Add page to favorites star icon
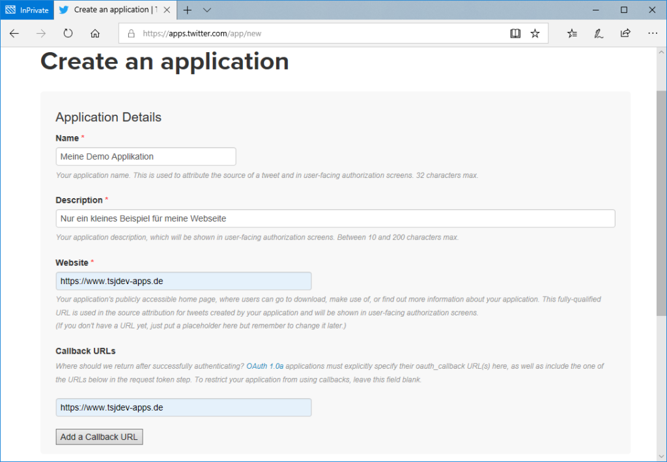The width and height of the screenshot is (667, 462). click(x=535, y=33)
